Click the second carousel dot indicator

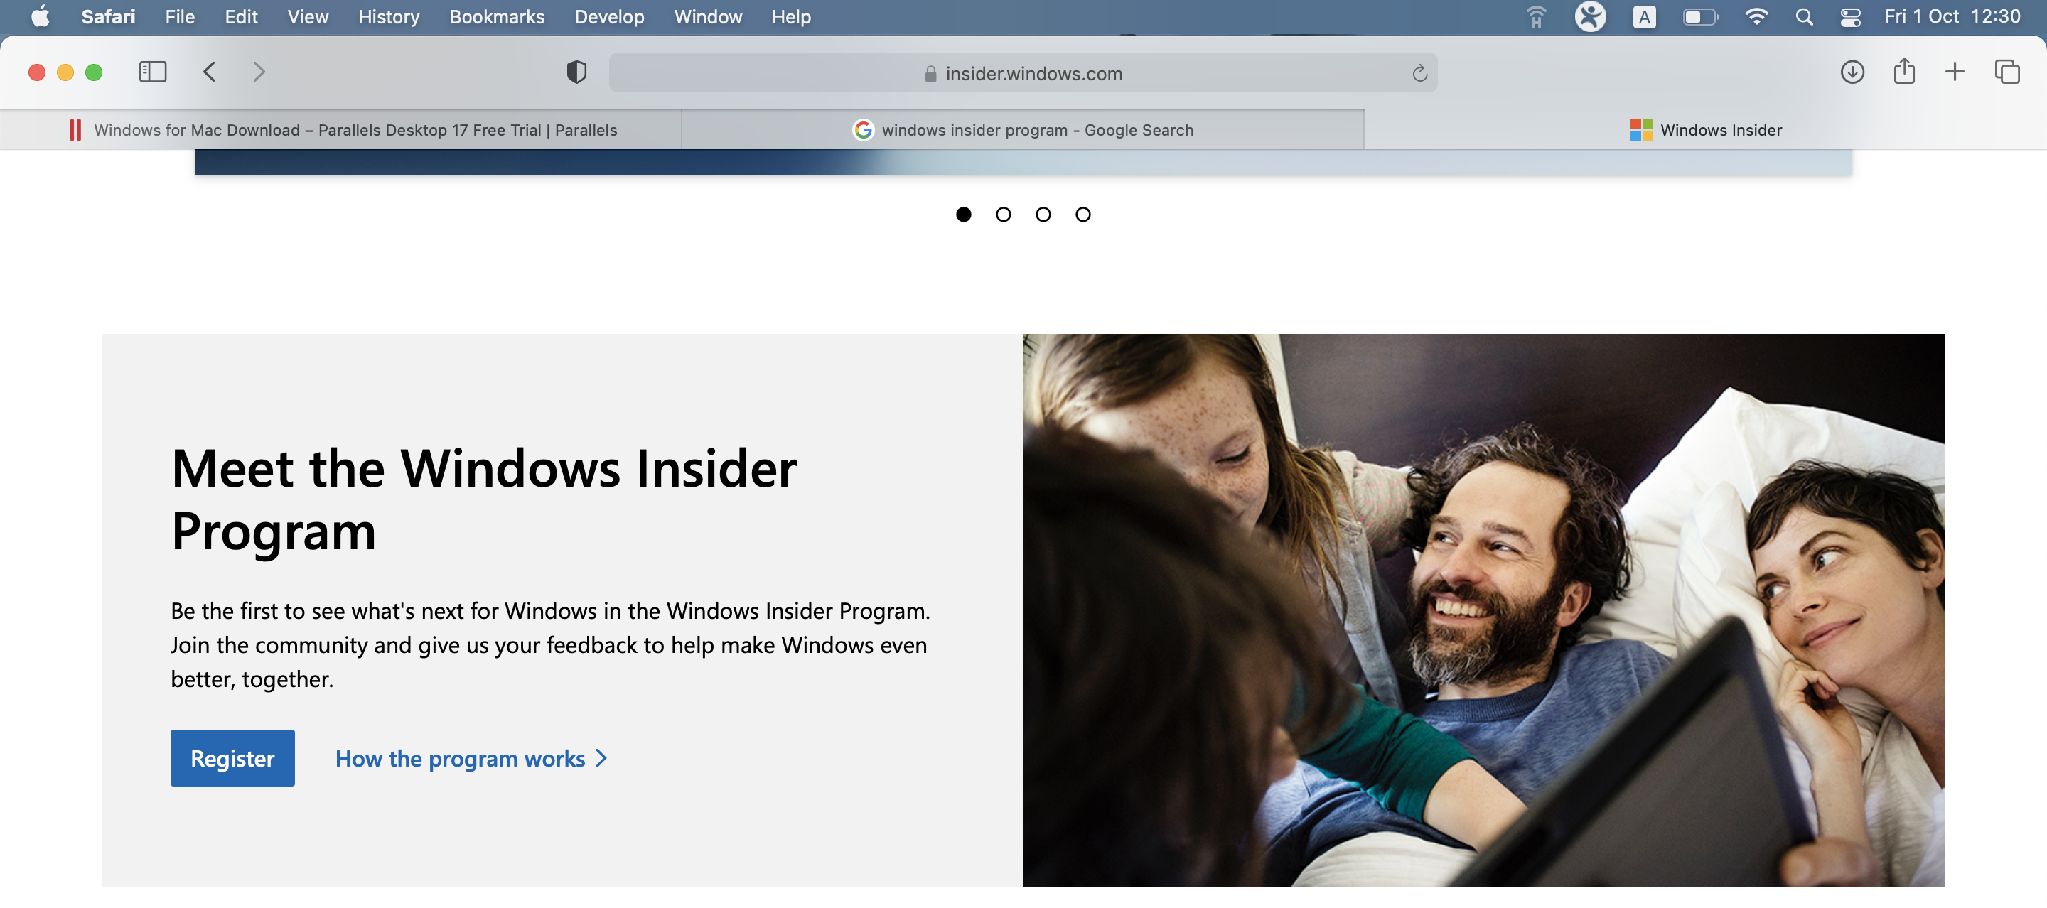(x=1004, y=214)
